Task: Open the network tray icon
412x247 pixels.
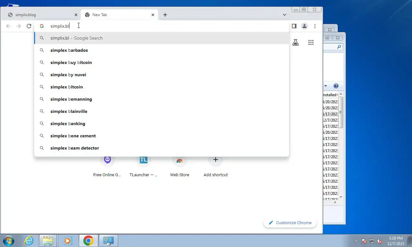Action: [x=372, y=241]
